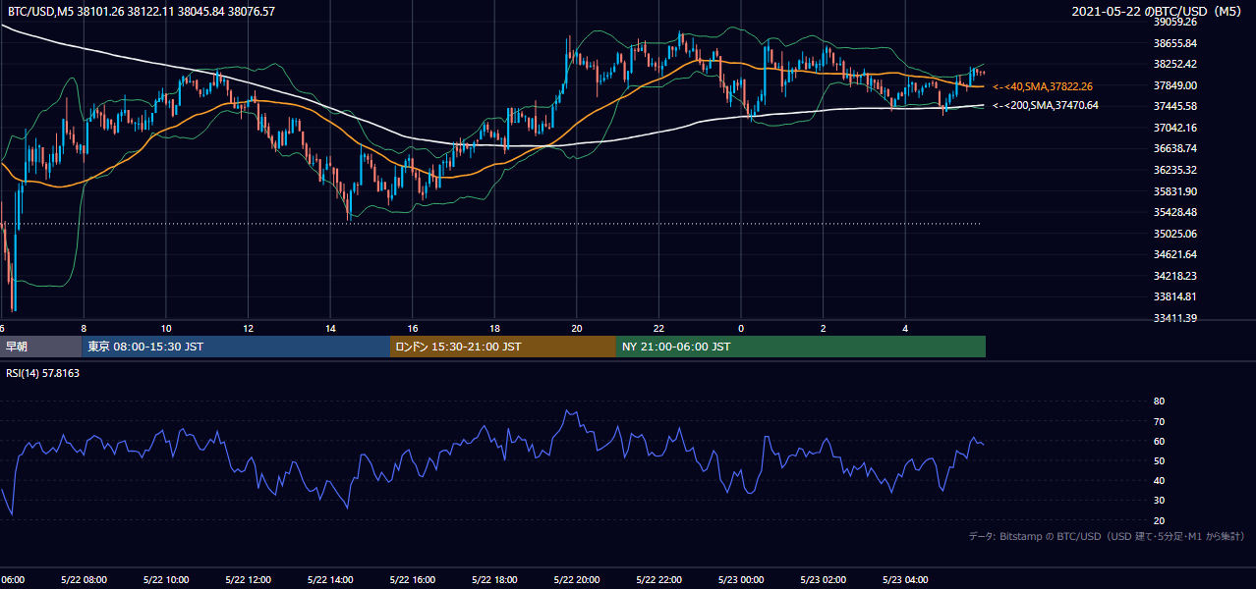The width and height of the screenshot is (1256, 589).
Task: Click the 5/22 08:00 time label
Action: (x=84, y=579)
